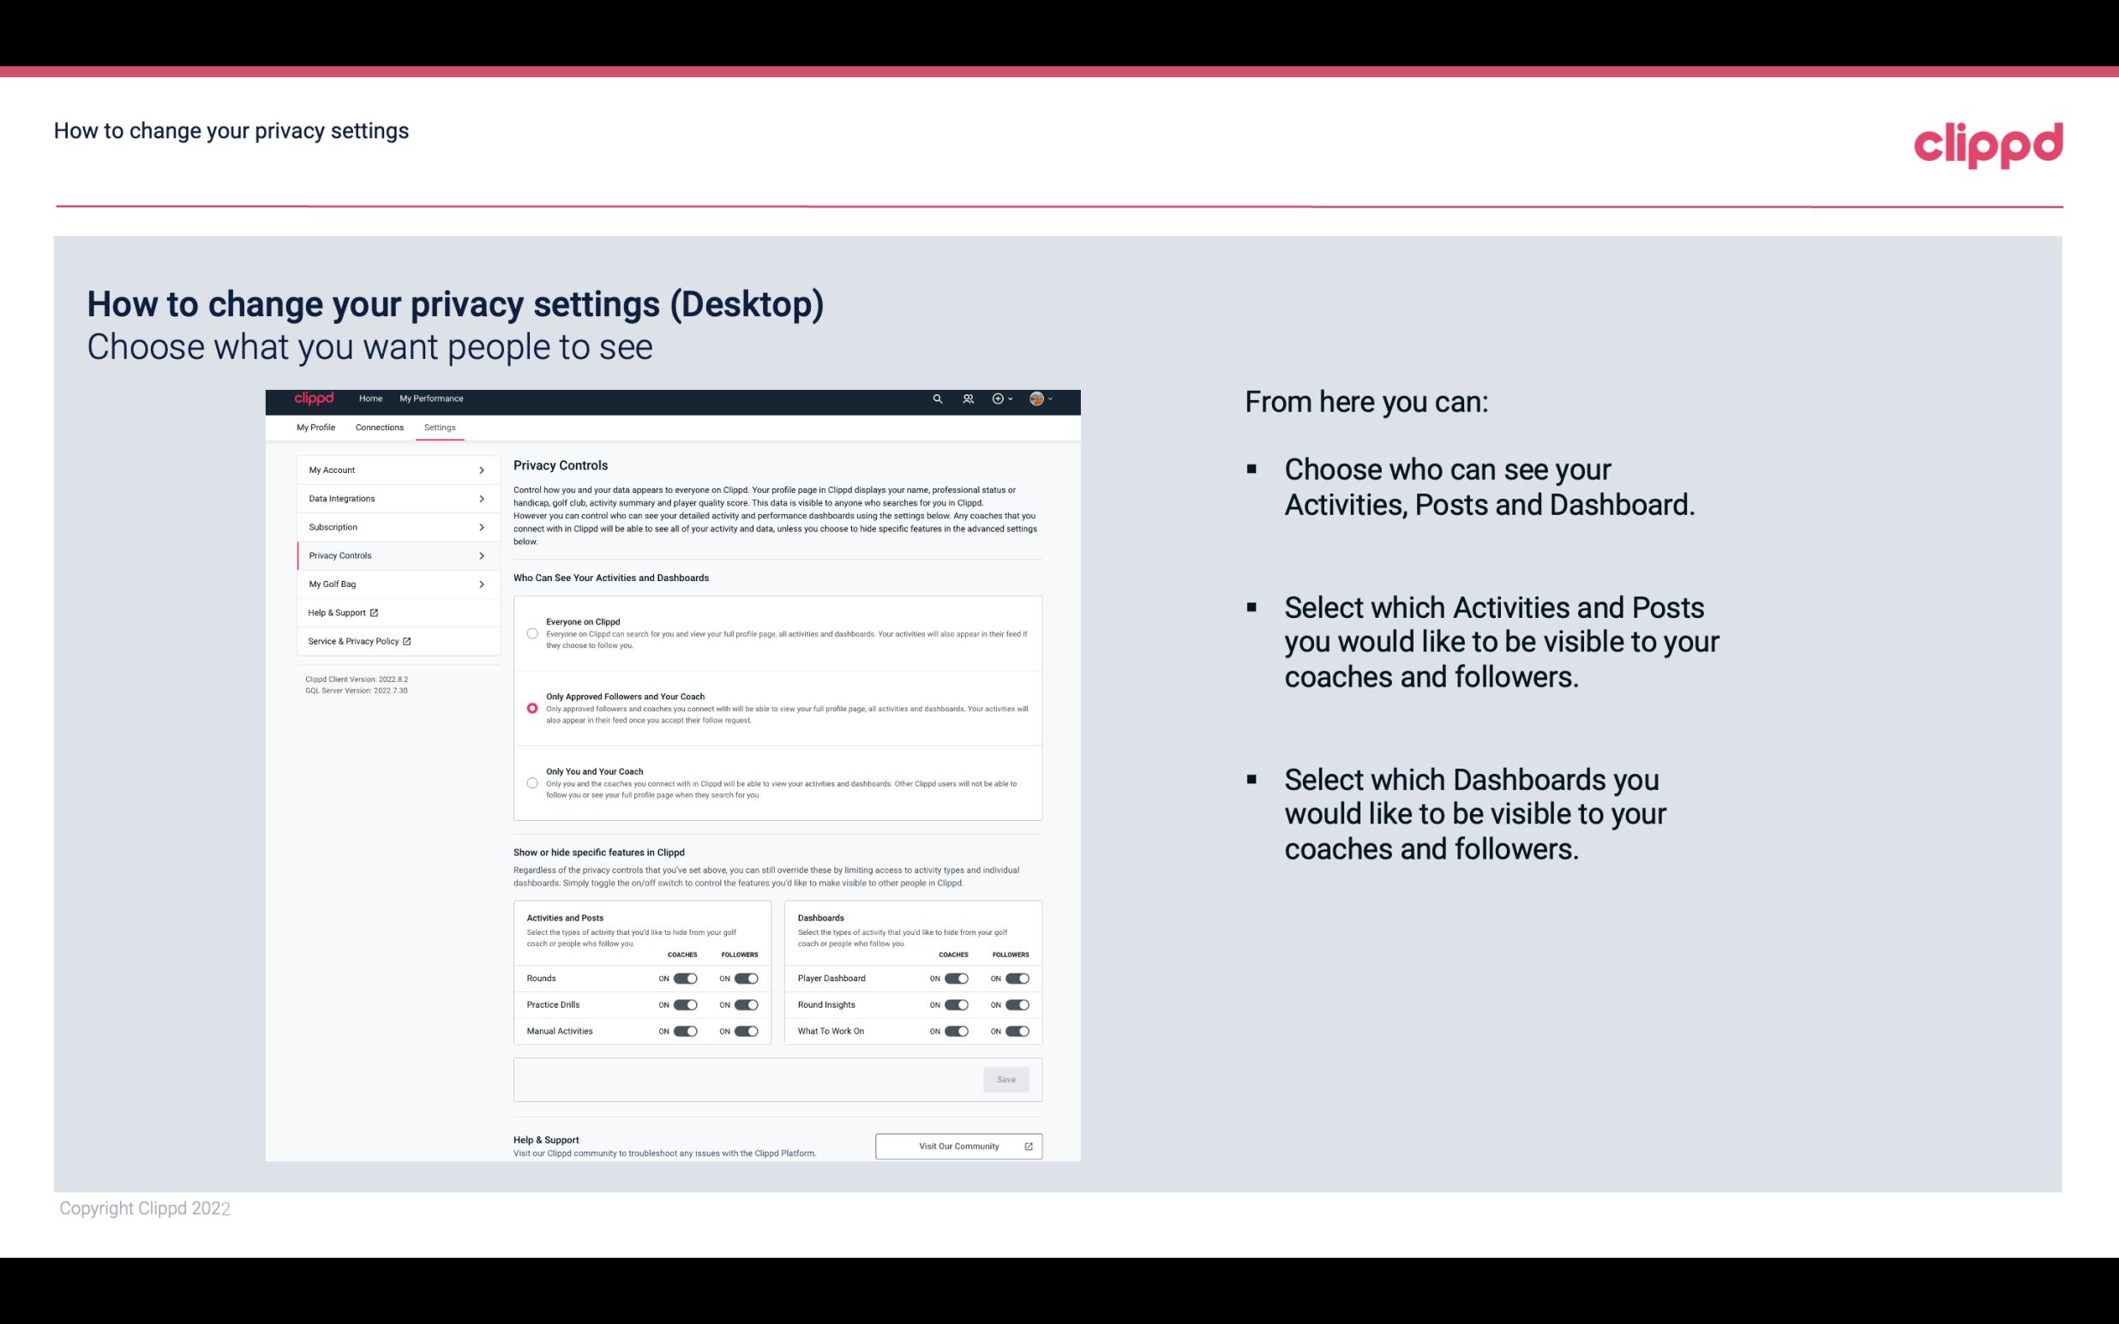
Task: Toggle Practice Drills ON for Coaches
Action: click(x=683, y=1005)
